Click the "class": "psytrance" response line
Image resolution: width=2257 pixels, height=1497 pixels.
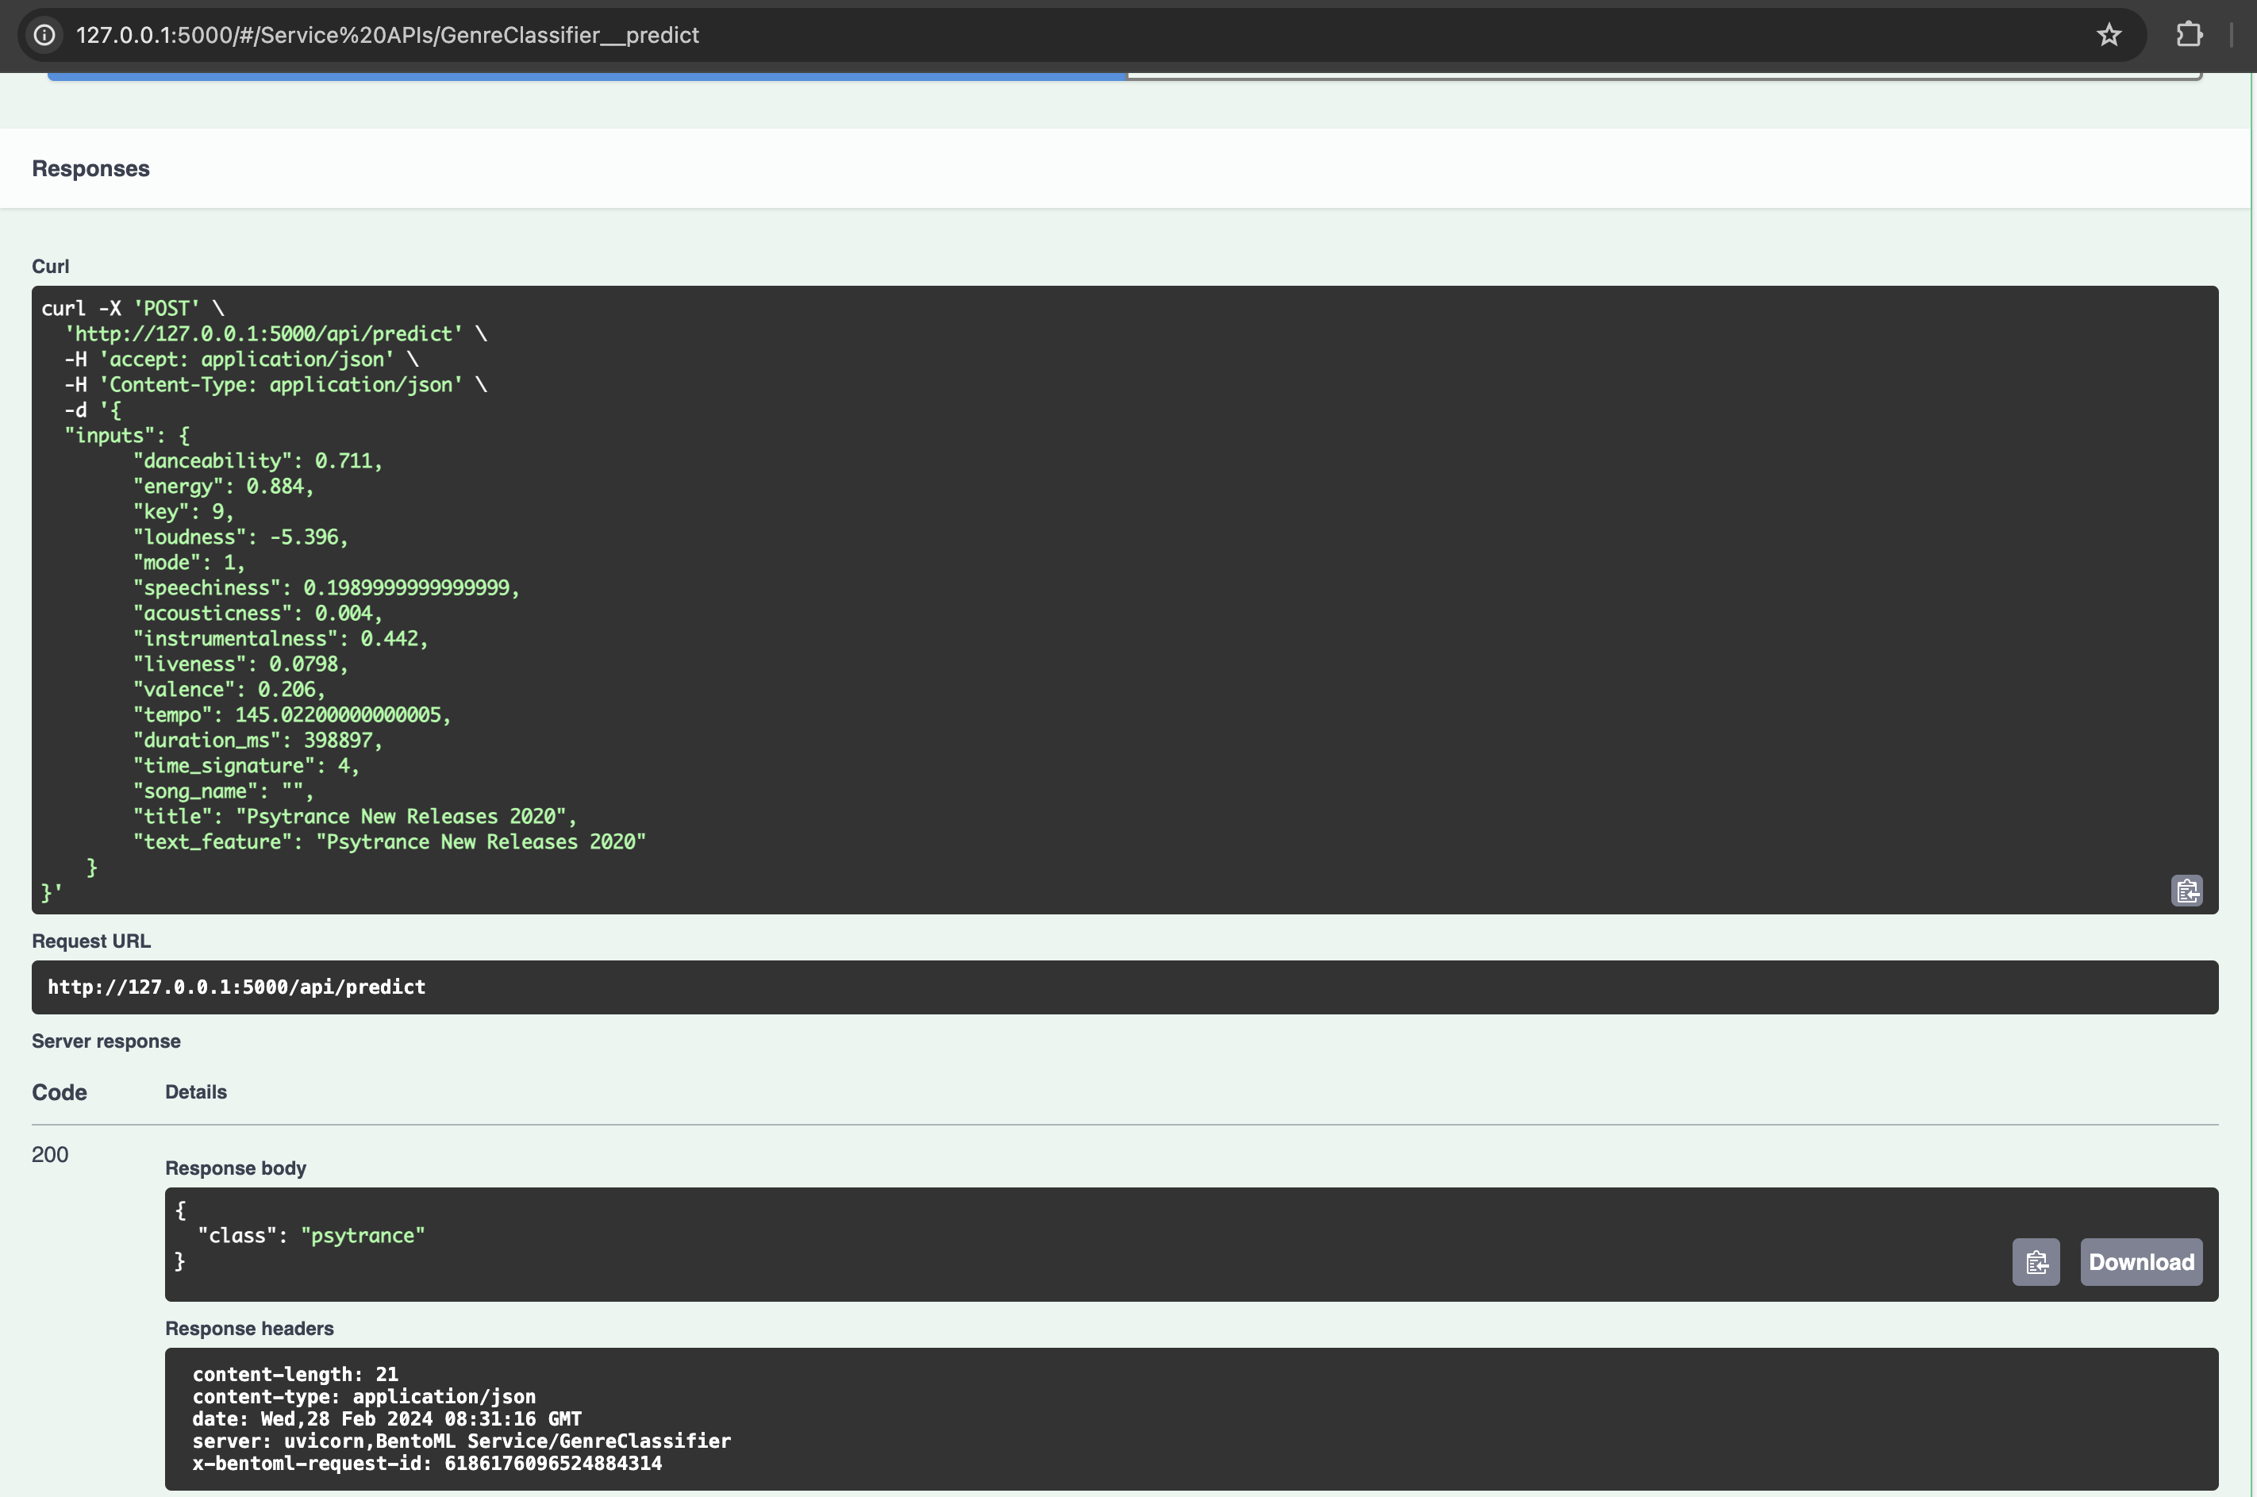coord(311,1235)
